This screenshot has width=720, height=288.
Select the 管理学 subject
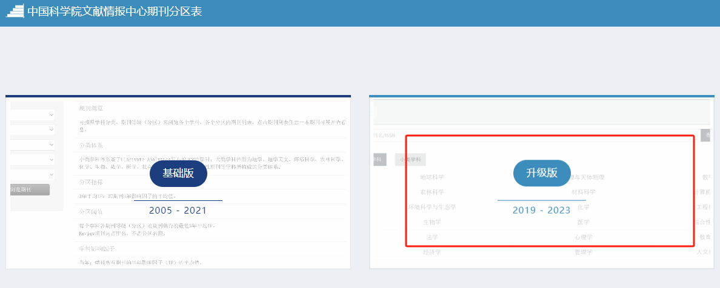coord(583,252)
